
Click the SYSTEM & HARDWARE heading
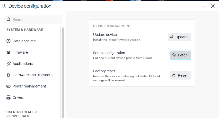[25, 30]
